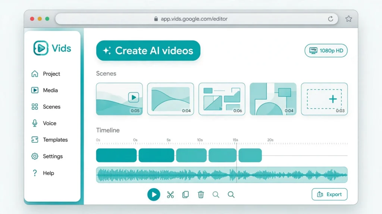
Task: Select the fifth timeline clip
Action: (250, 155)
